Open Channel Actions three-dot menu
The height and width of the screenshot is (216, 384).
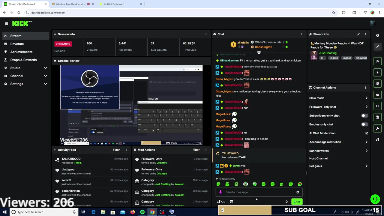tap(365, 88)
